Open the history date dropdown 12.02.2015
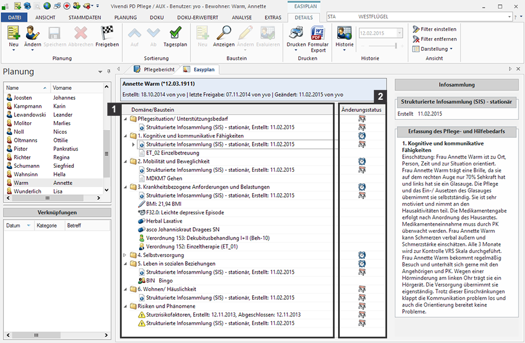The height and width of the screenshot is (343, 525). (398, 33)
